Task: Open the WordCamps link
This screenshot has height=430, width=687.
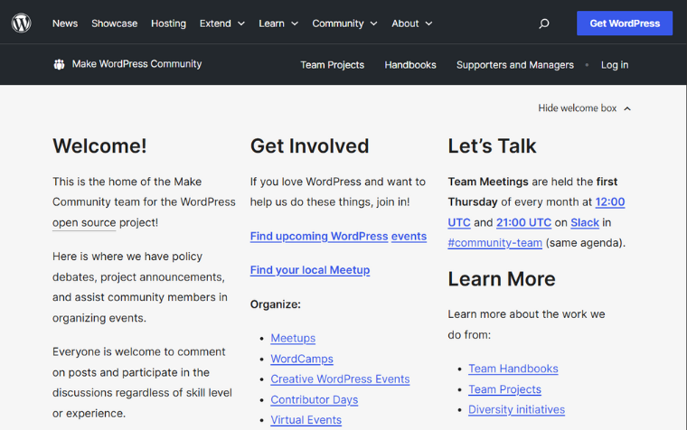Action: pos(302,359)
